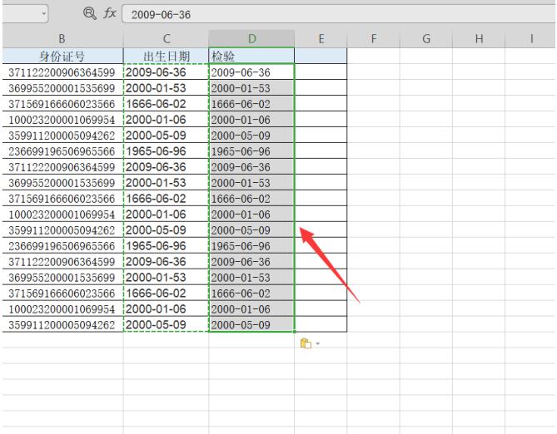Click active cell 2009-06-36 in column D
Image resolution: width=557 pixels, height=434 pixels.
pos(252,72)
